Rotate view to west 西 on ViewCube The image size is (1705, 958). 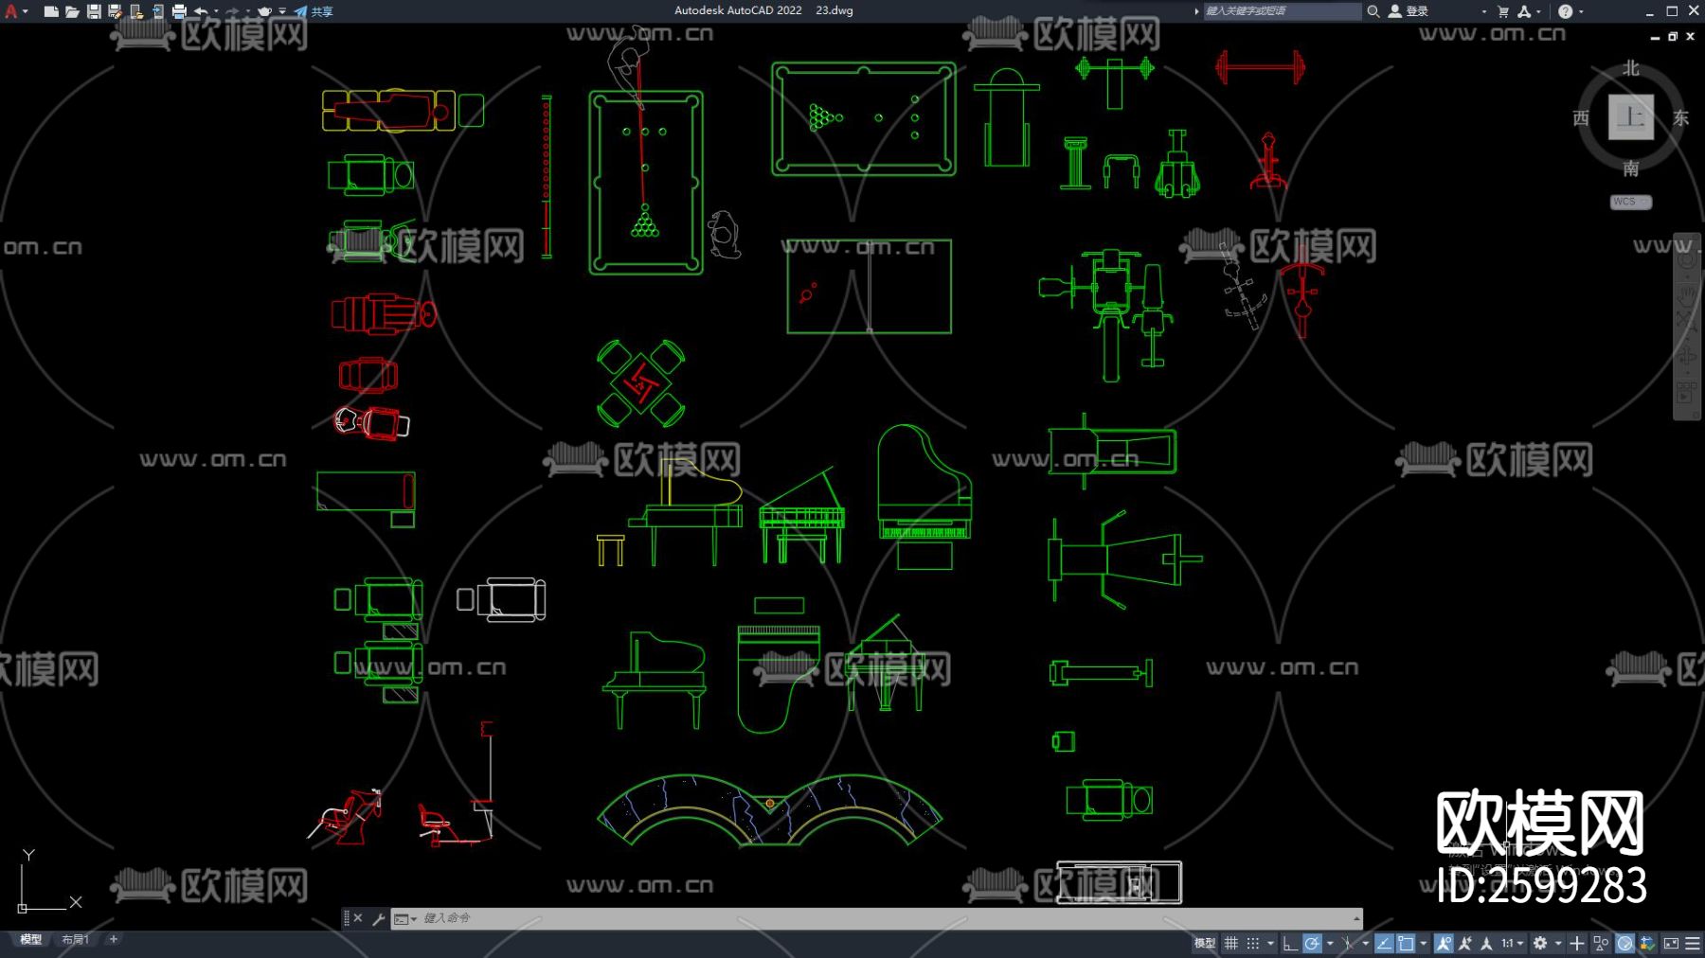pos(1580,117)
